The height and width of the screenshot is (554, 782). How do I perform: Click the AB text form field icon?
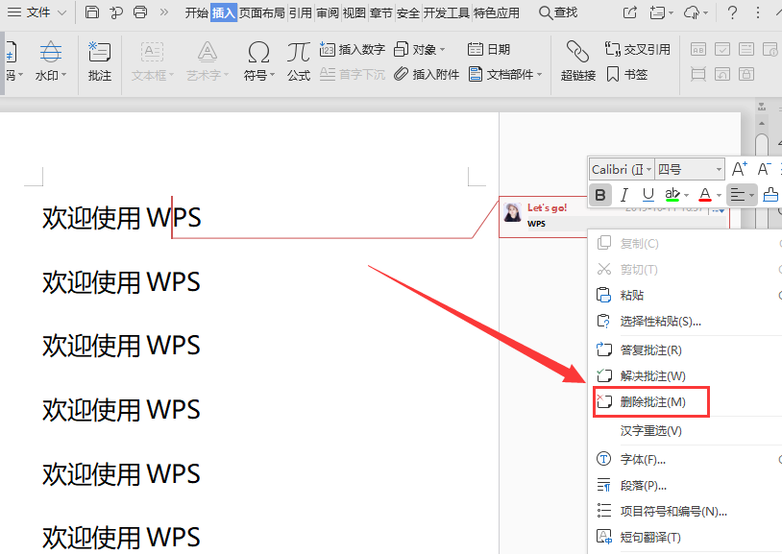[x=698, y=49]
